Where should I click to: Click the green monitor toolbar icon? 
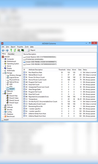(23, 50)
